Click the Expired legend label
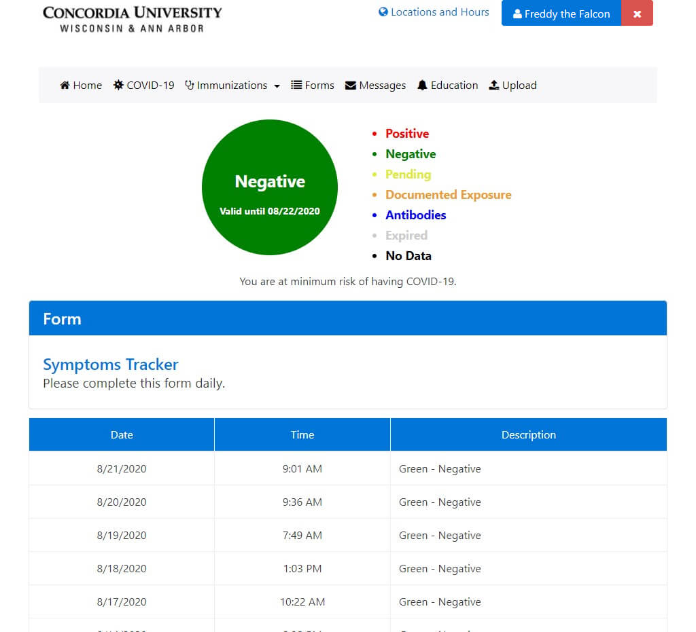Image resolution: width=696 pixels, height=632 pixels. (x=406, y=236)
